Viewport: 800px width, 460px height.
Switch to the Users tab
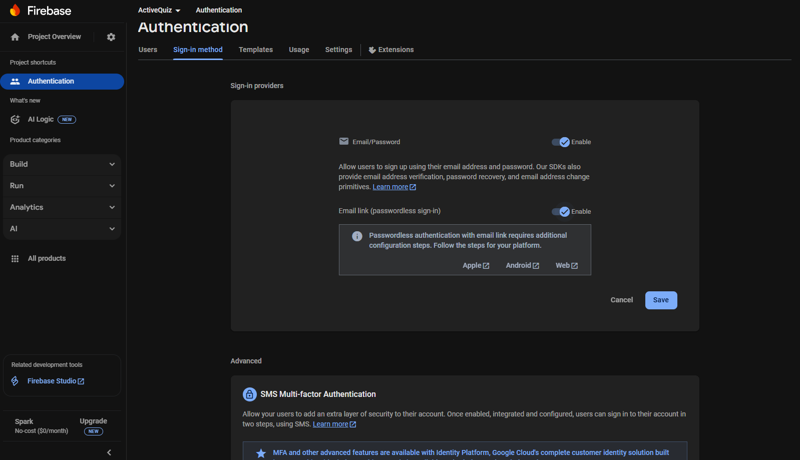[148, 50]
